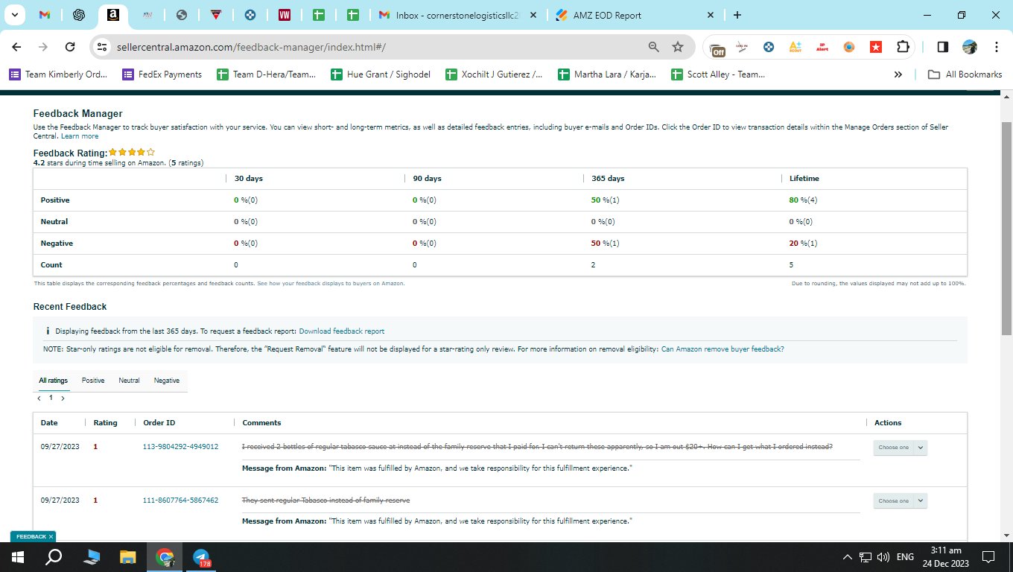Click the red star extension icon

tap(876, 47)
